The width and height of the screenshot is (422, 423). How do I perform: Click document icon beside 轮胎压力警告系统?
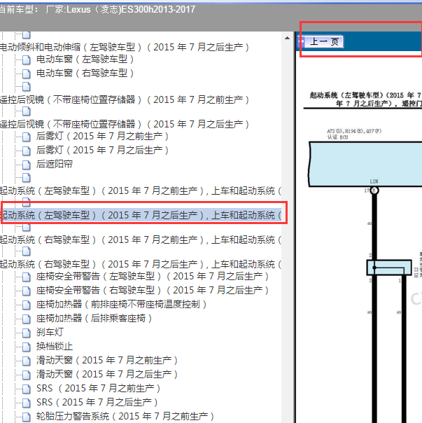(x=26, y=417)
